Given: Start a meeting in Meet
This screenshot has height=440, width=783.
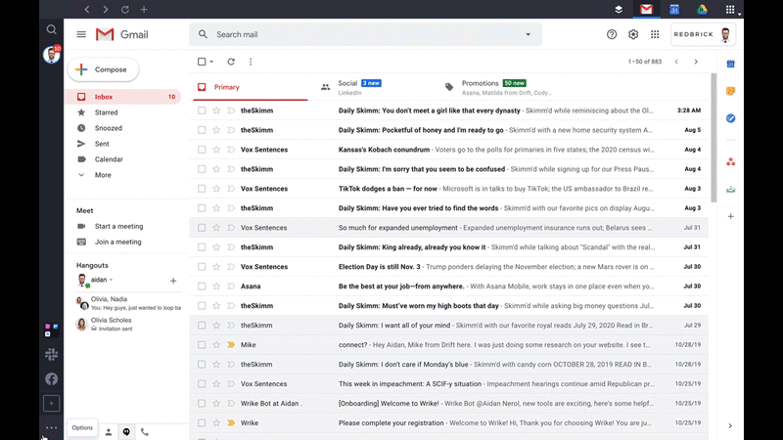Looking at the screenshot, I should pyautogui.click(x=118, y=226).
